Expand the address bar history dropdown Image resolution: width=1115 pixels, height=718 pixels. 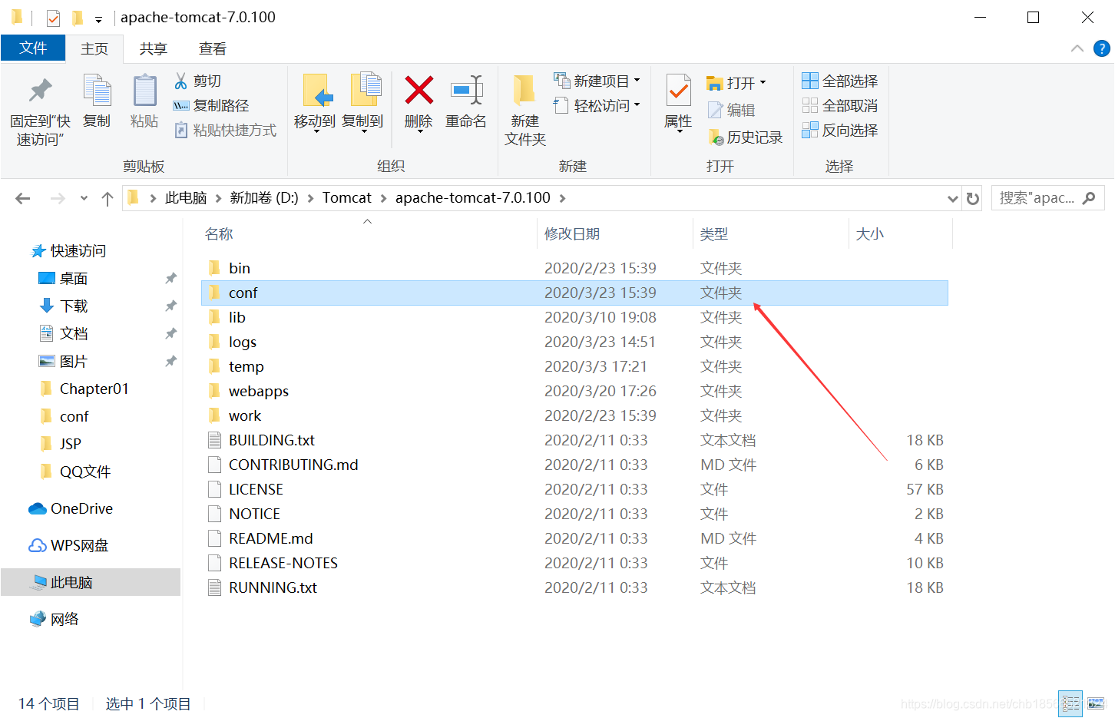click(x=953, y=198)
